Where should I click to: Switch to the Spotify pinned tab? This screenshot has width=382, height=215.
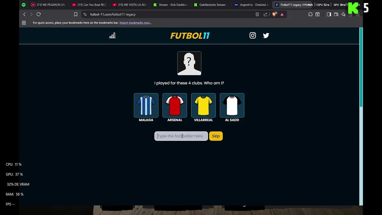24,5
